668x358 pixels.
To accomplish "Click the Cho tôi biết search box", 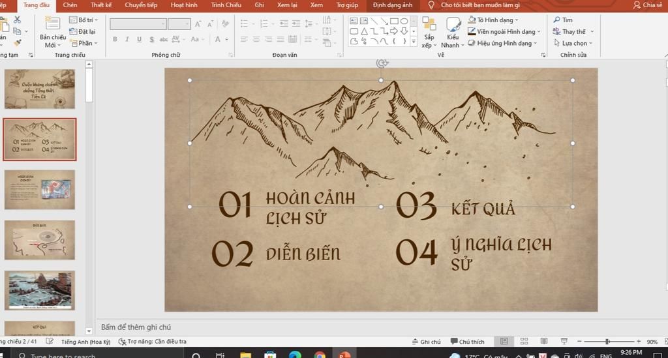I will [x=474, y=5].
